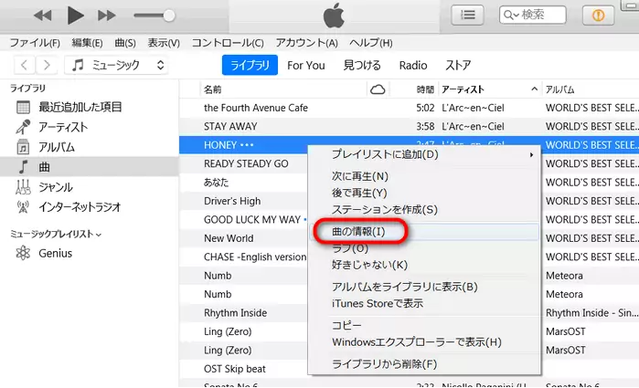639x388 pixels.
Task: Choose Song Info from the context menu
Action: 358,232
